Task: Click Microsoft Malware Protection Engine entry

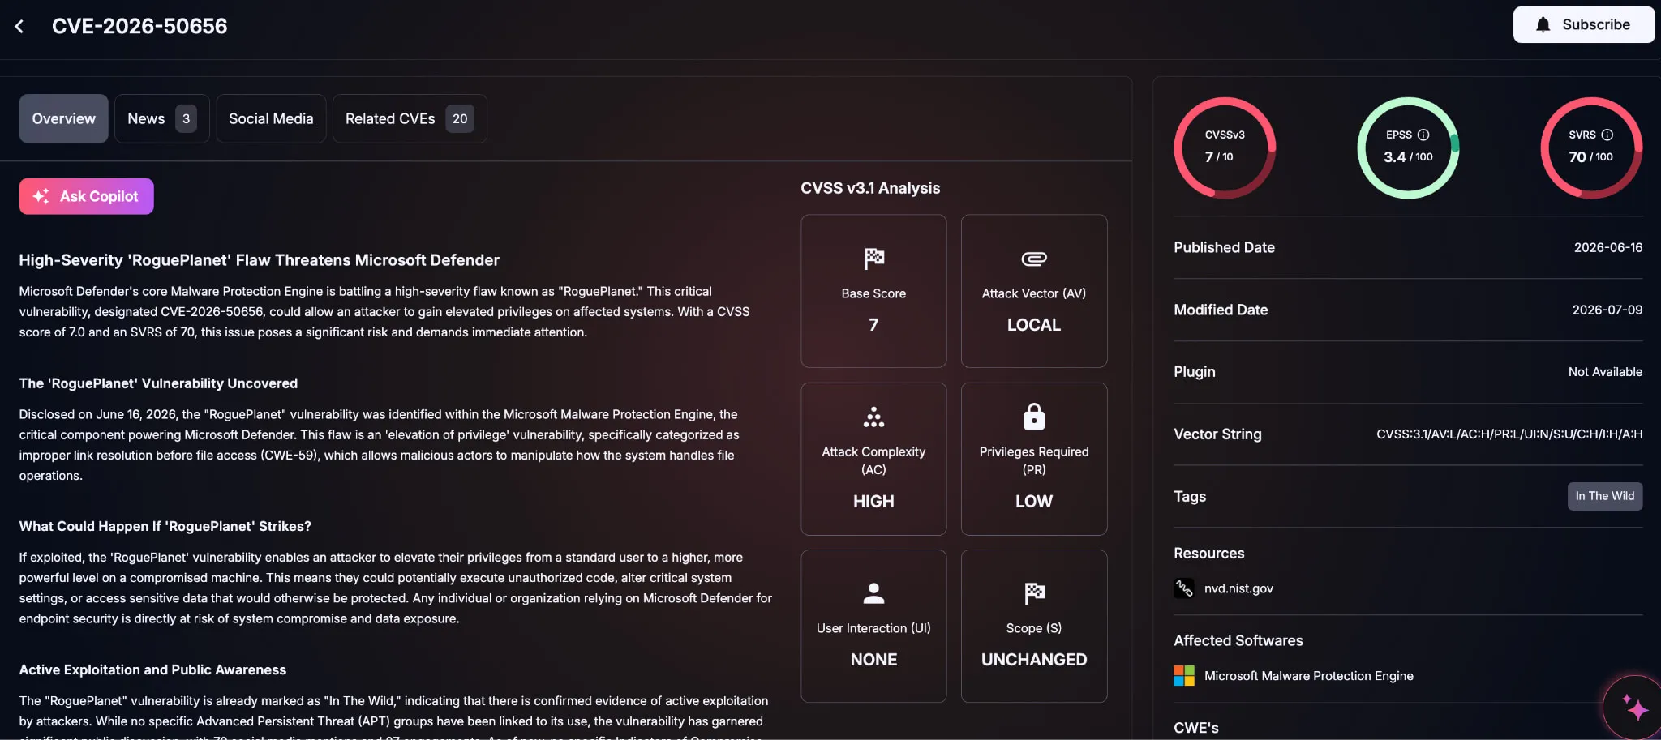Action: pos(1308,676)
